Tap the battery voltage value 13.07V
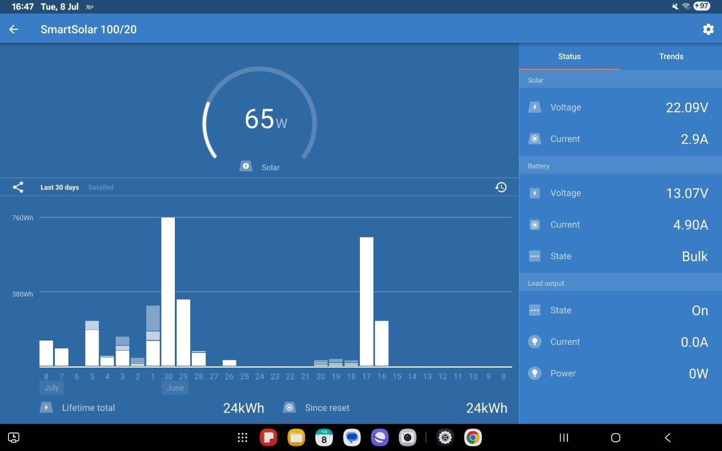 pyautogui.click(x=687, y=193)
